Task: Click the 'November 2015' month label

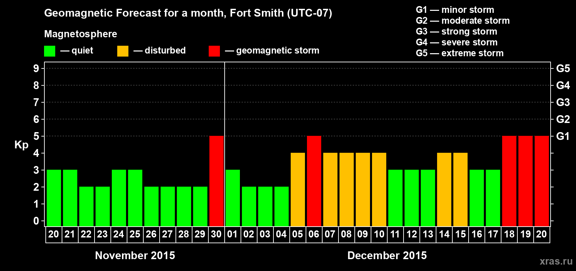Action: point(135,255)
